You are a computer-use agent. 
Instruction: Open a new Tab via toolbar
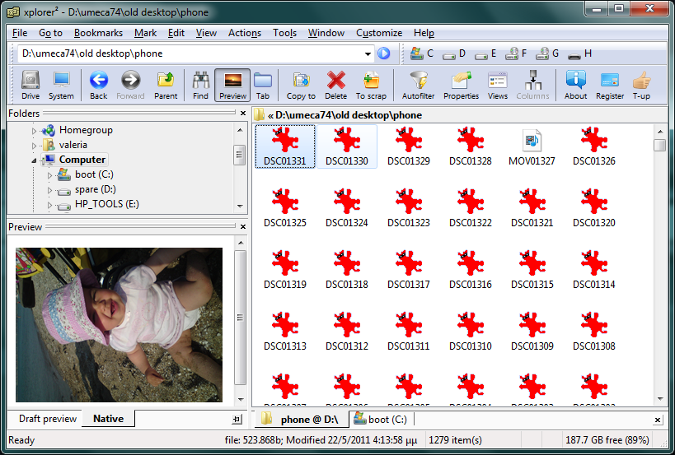pyautogui.click(x=263, y=85)
